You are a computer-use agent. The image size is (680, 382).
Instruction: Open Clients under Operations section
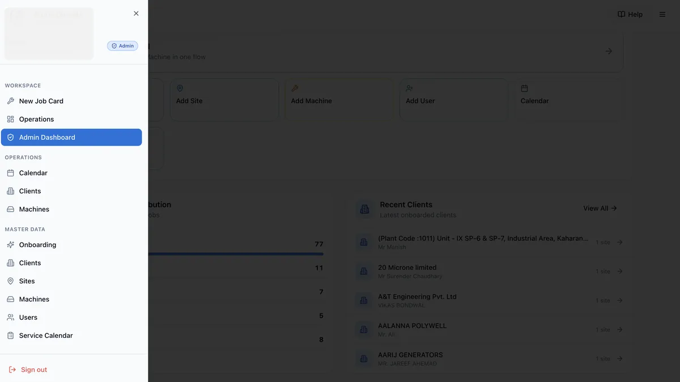(71, 191)
